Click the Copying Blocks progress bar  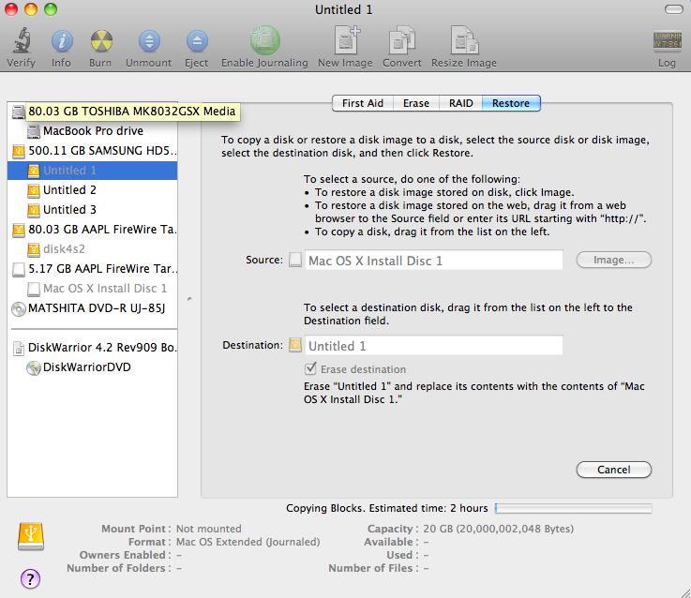(x=574, y=509)
